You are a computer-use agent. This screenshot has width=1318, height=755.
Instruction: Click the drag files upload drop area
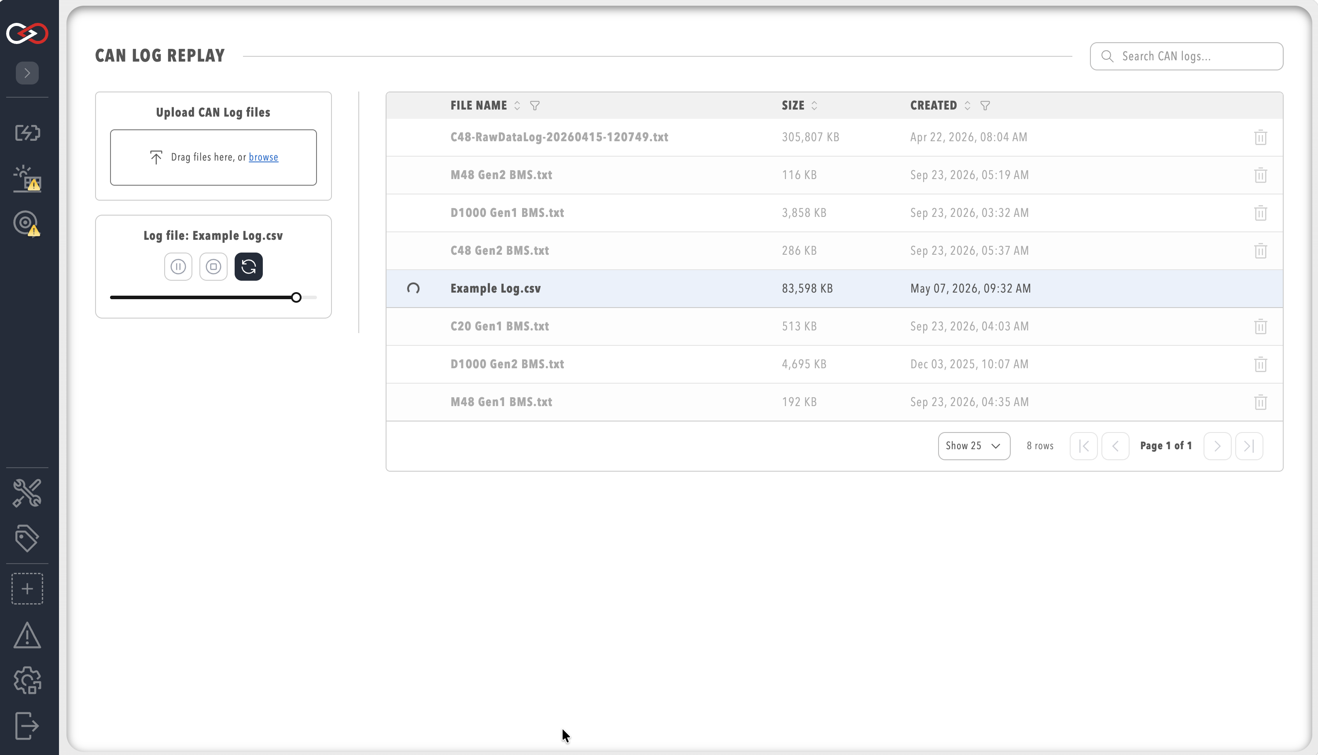(213, 157)
